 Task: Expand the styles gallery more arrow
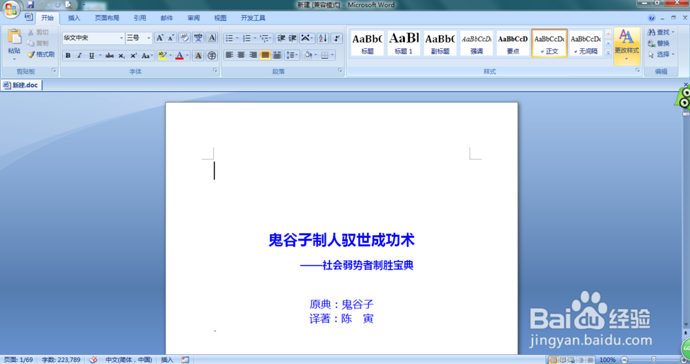608,53
